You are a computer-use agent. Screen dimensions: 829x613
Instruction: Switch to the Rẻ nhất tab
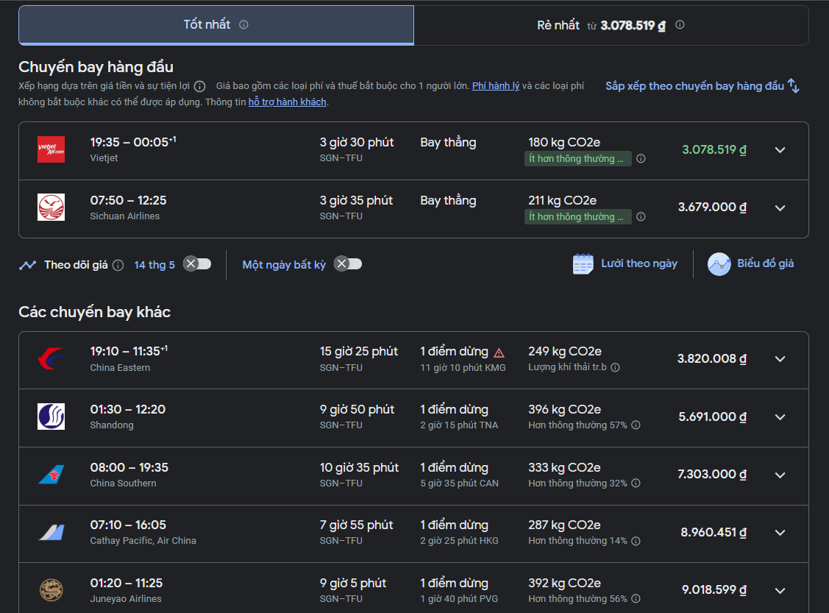click(x=611, y=25)
